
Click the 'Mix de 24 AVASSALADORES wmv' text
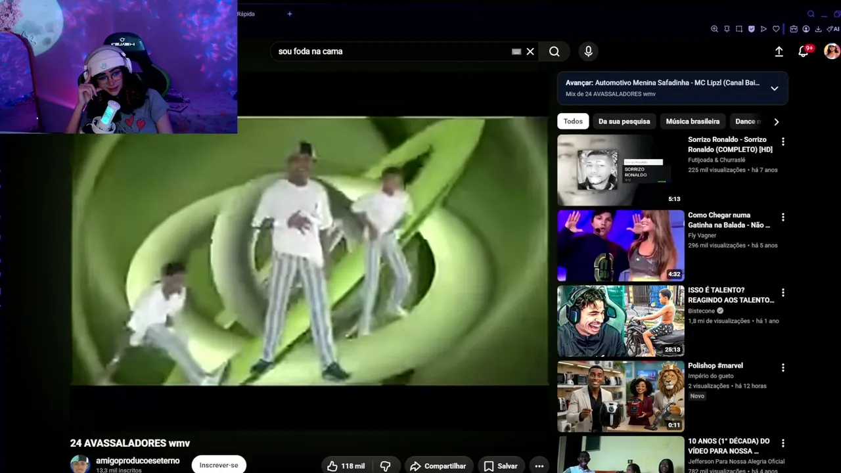[x=610, y=94]
